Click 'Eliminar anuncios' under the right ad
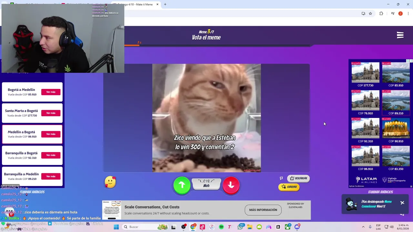 pyautogui.click(x=381, y=192)
